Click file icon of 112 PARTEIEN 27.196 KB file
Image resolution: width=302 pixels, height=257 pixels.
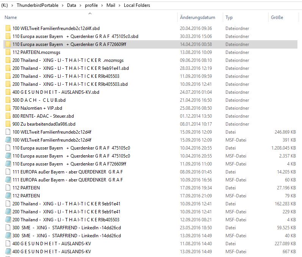pos(8,188)
